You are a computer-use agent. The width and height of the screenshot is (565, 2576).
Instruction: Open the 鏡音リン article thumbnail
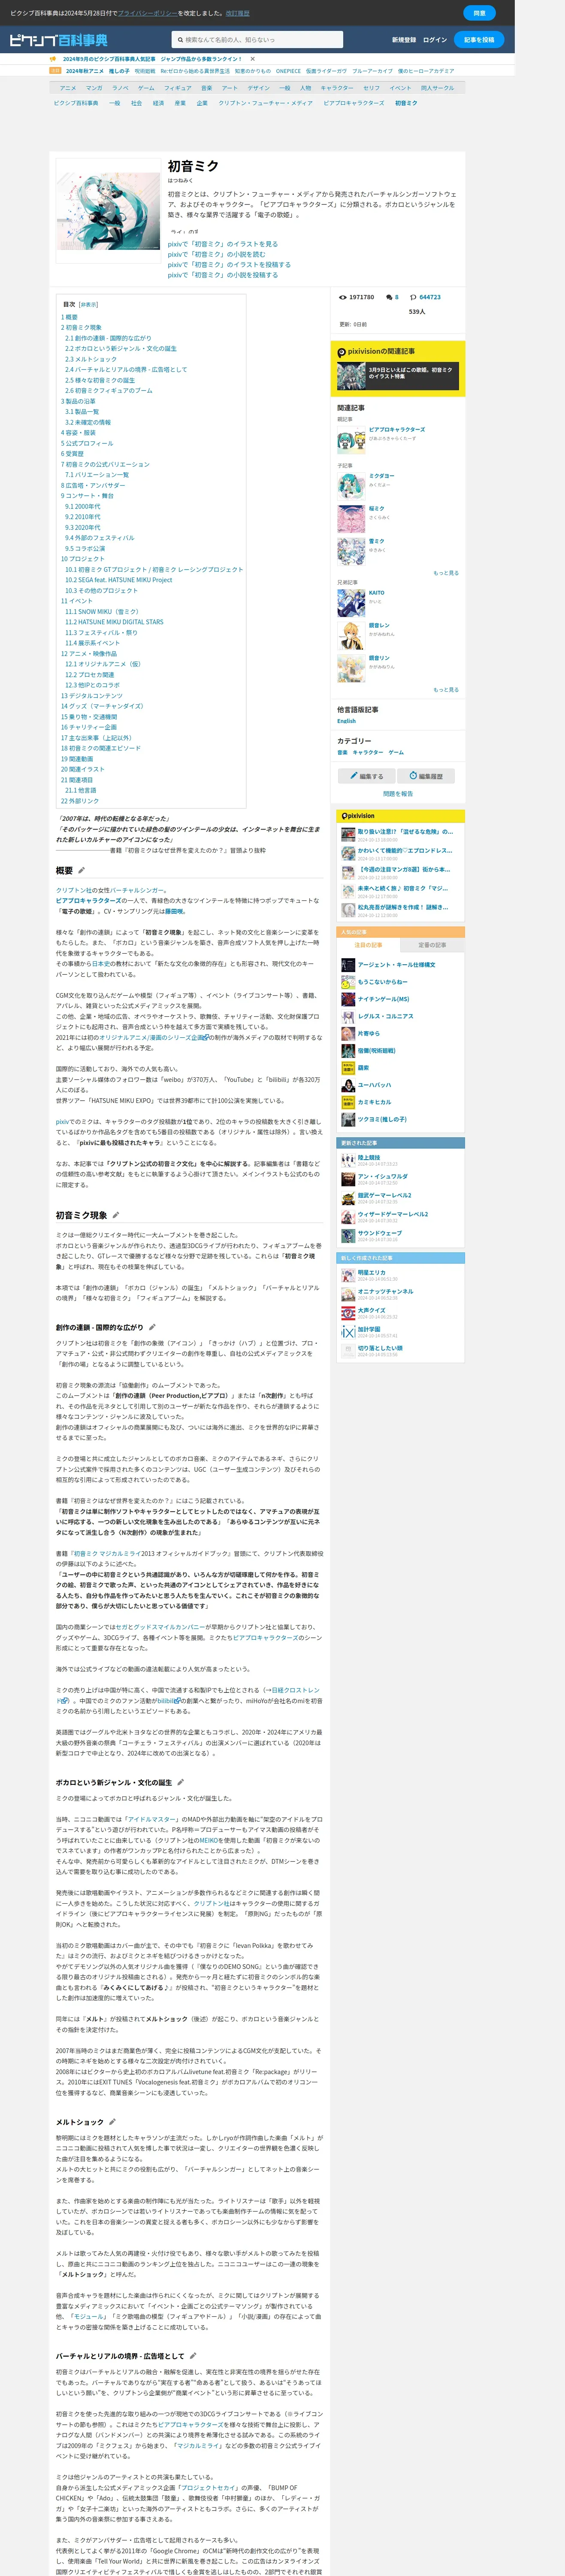[x=350, y=668]
